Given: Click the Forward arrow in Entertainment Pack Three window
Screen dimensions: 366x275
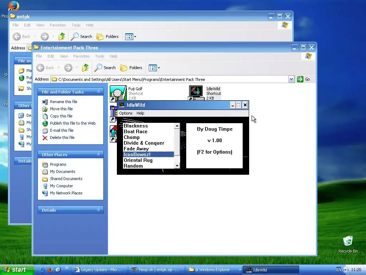Looking at the screenshot, I should 68,68.
